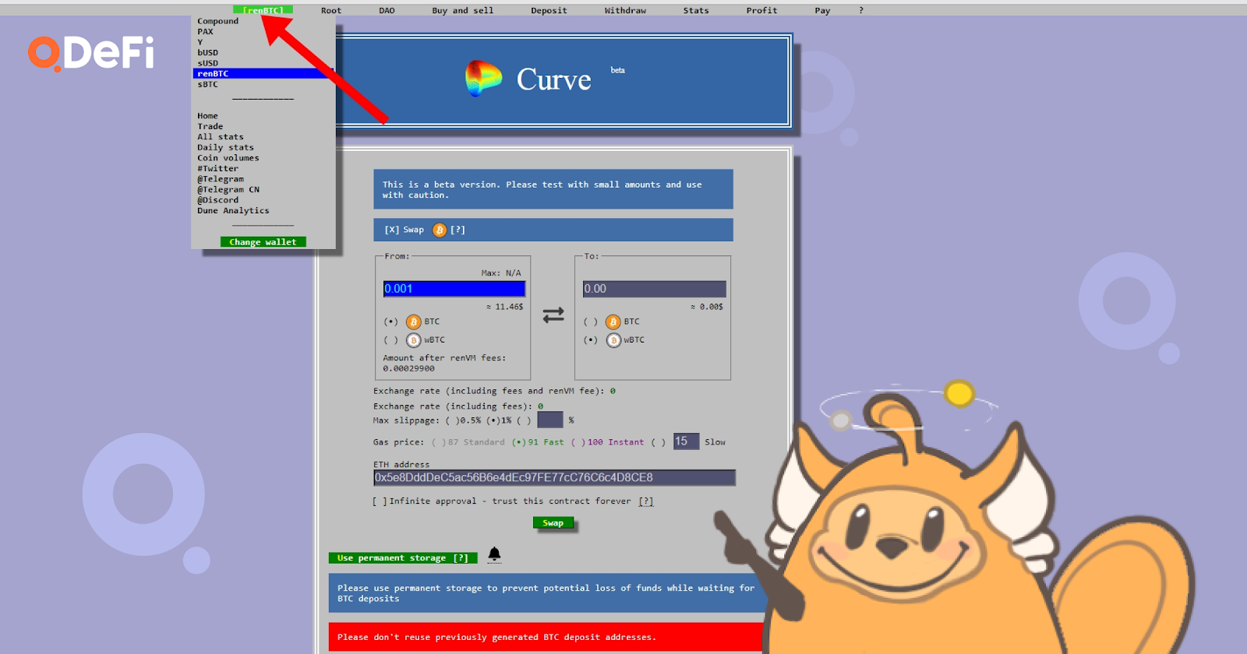
Task: Select Compound pool from dropdown
Action: [x=218, y=21]
